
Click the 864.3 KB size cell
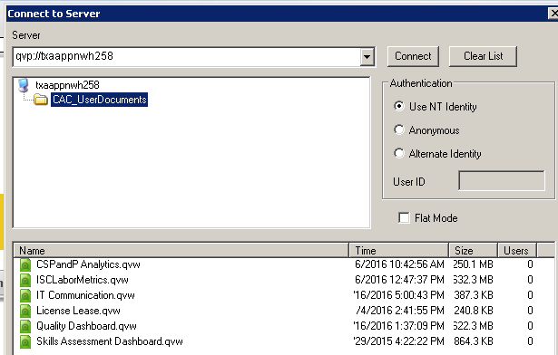tap(474, 341)
